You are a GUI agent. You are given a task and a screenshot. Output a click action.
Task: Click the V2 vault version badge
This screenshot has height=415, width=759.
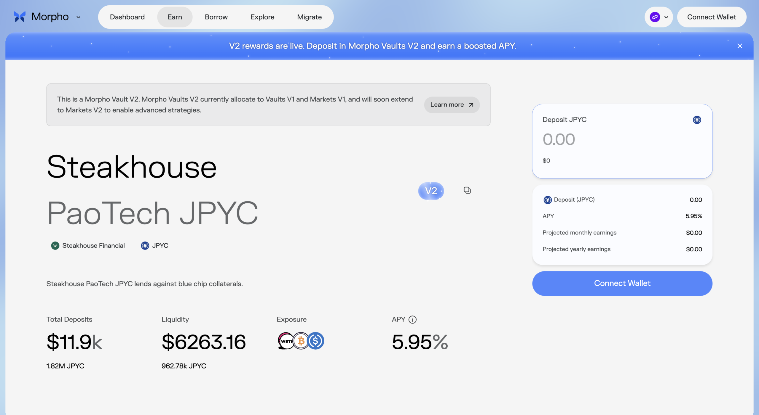(431, 191)
